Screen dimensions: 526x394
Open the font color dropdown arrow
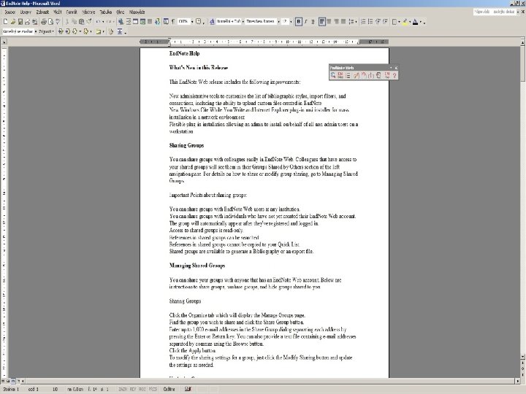coord(421,22)
